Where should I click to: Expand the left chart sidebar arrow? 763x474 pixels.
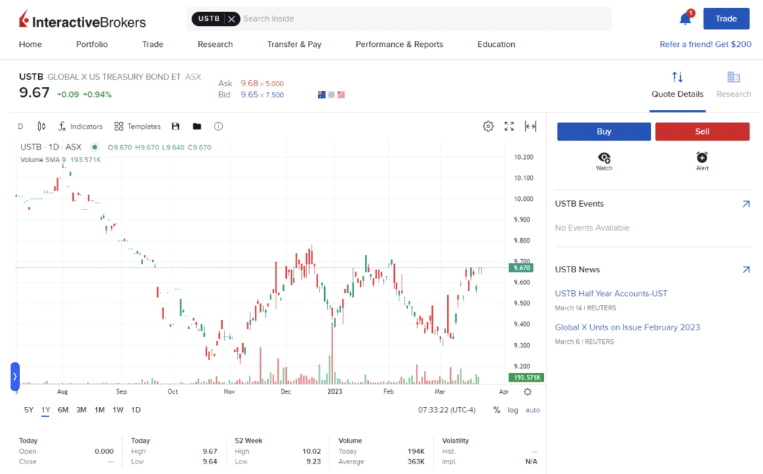coord(14,376)
